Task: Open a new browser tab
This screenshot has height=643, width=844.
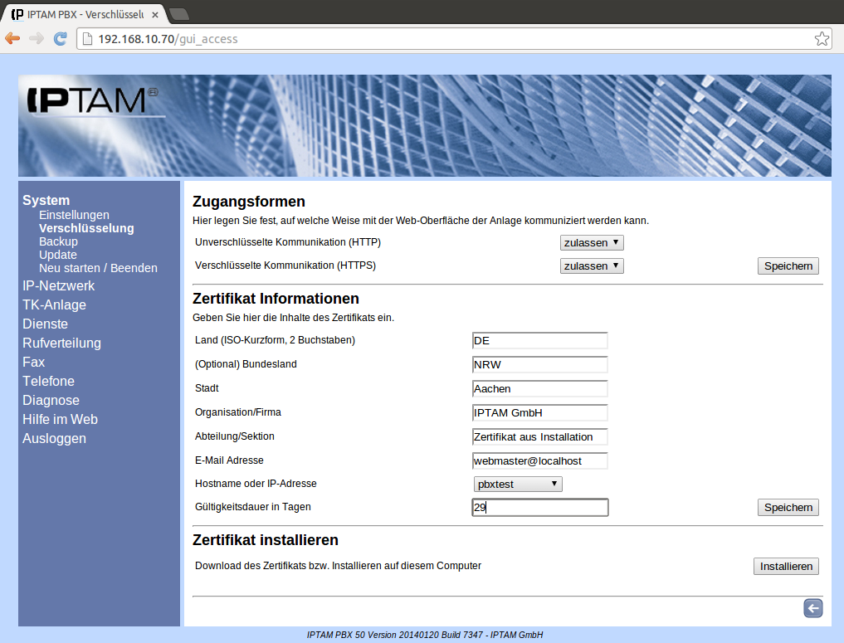Action: point(178,14)
